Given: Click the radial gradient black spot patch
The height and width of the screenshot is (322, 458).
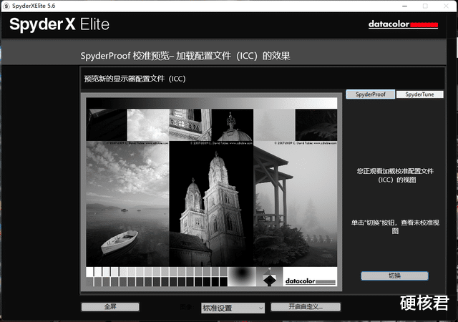Looking at the screenshot, I should tap(242, 276).
